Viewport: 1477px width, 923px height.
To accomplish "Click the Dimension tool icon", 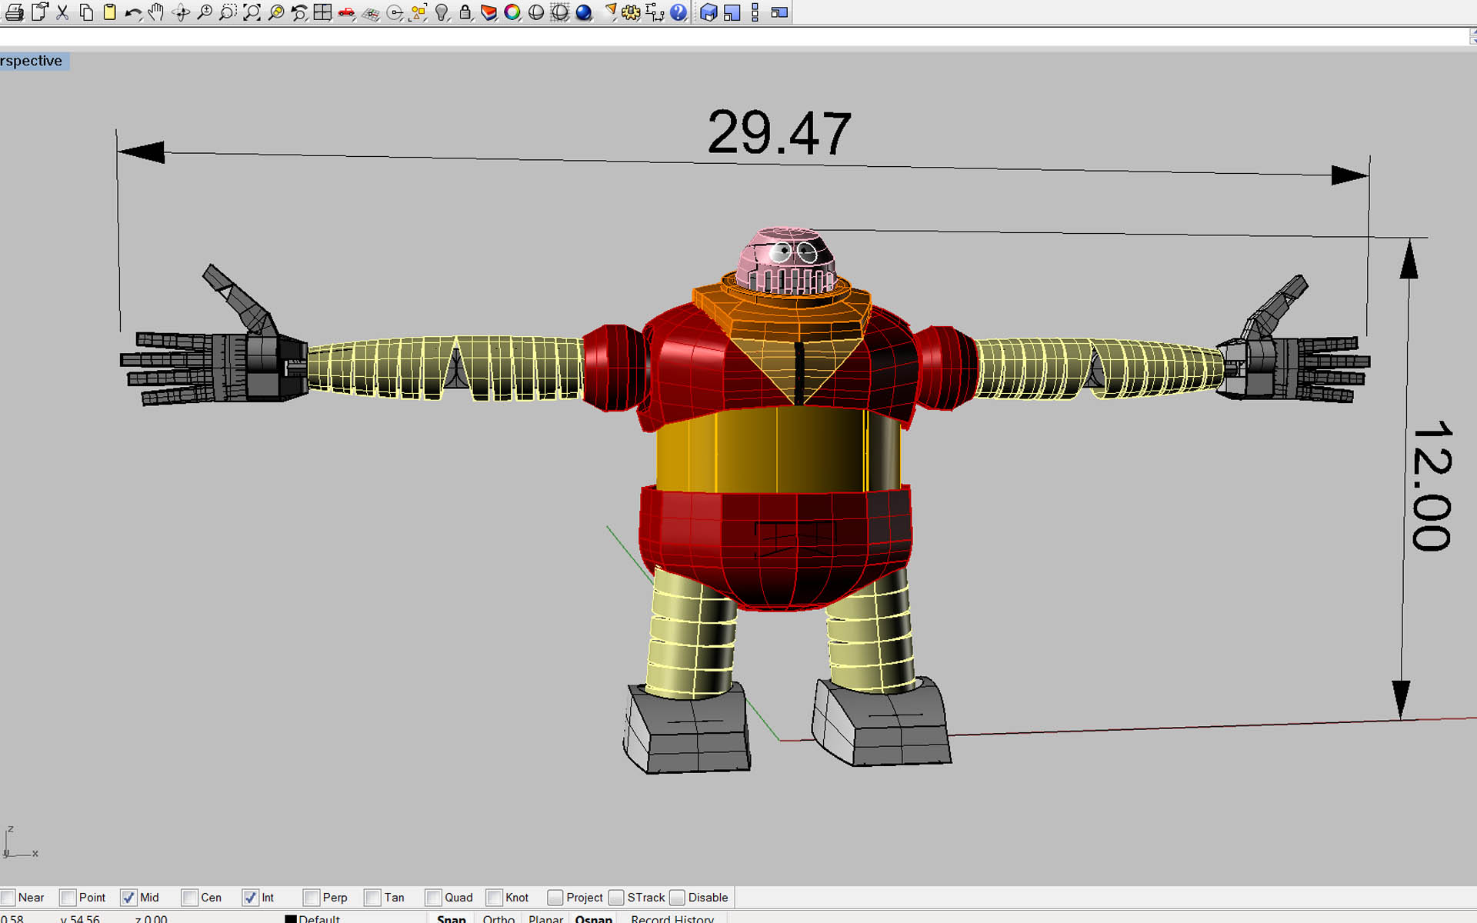I will 655,12.
